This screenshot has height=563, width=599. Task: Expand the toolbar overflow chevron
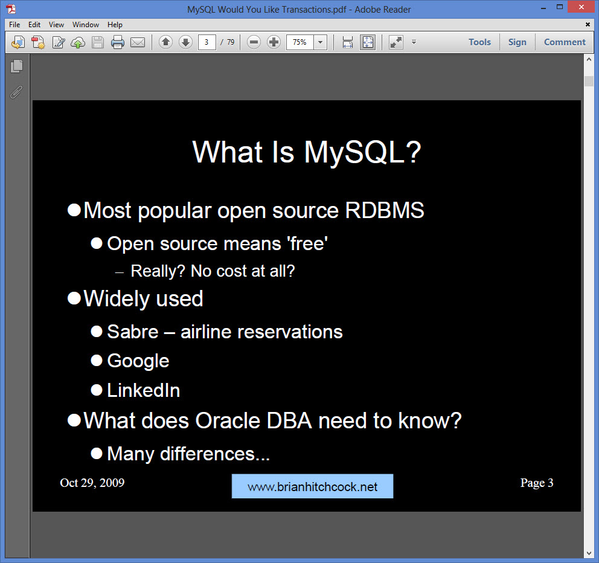[x=414, y=42]
